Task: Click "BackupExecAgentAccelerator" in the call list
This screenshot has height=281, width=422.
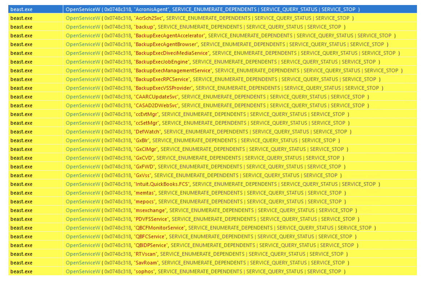Action: click(170, 36)
